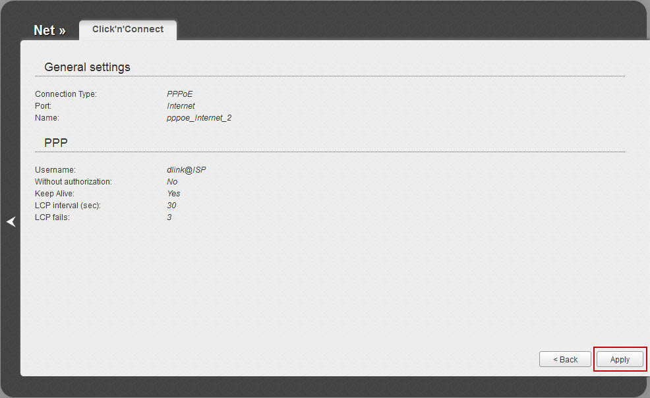Select the PPPoE connection type value

pyautogui.click(x=180, y=94)
